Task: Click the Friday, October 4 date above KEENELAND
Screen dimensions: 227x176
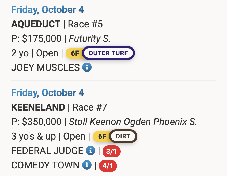Action: (47, 93)
